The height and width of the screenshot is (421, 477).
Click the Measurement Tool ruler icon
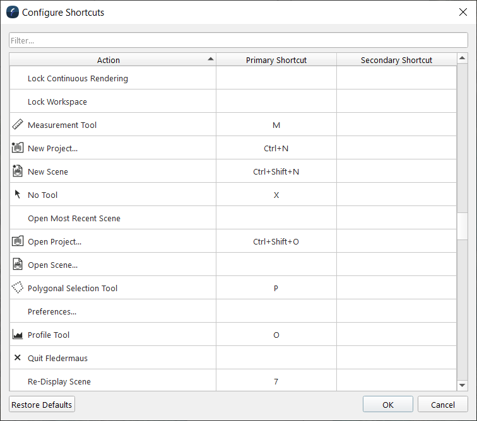(x=18, y=125)
